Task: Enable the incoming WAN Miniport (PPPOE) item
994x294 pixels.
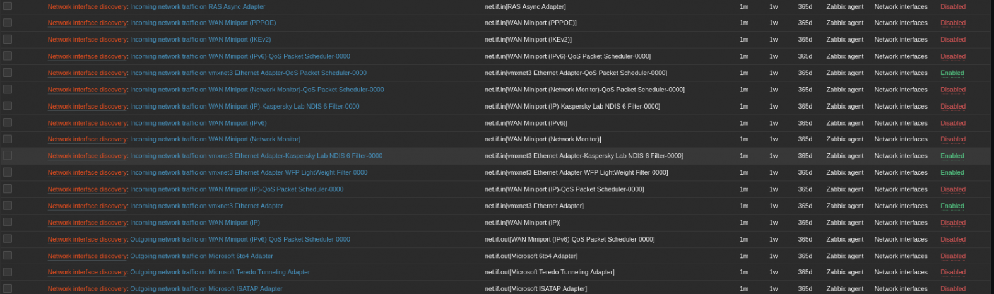Action: pyautogui.click(x=952, y=23)
